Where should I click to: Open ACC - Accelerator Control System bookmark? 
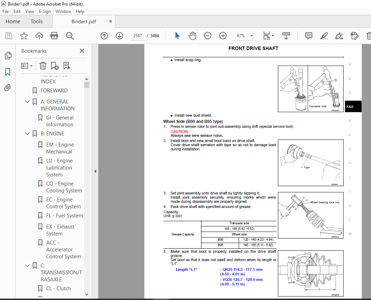[x=64, y=250]
